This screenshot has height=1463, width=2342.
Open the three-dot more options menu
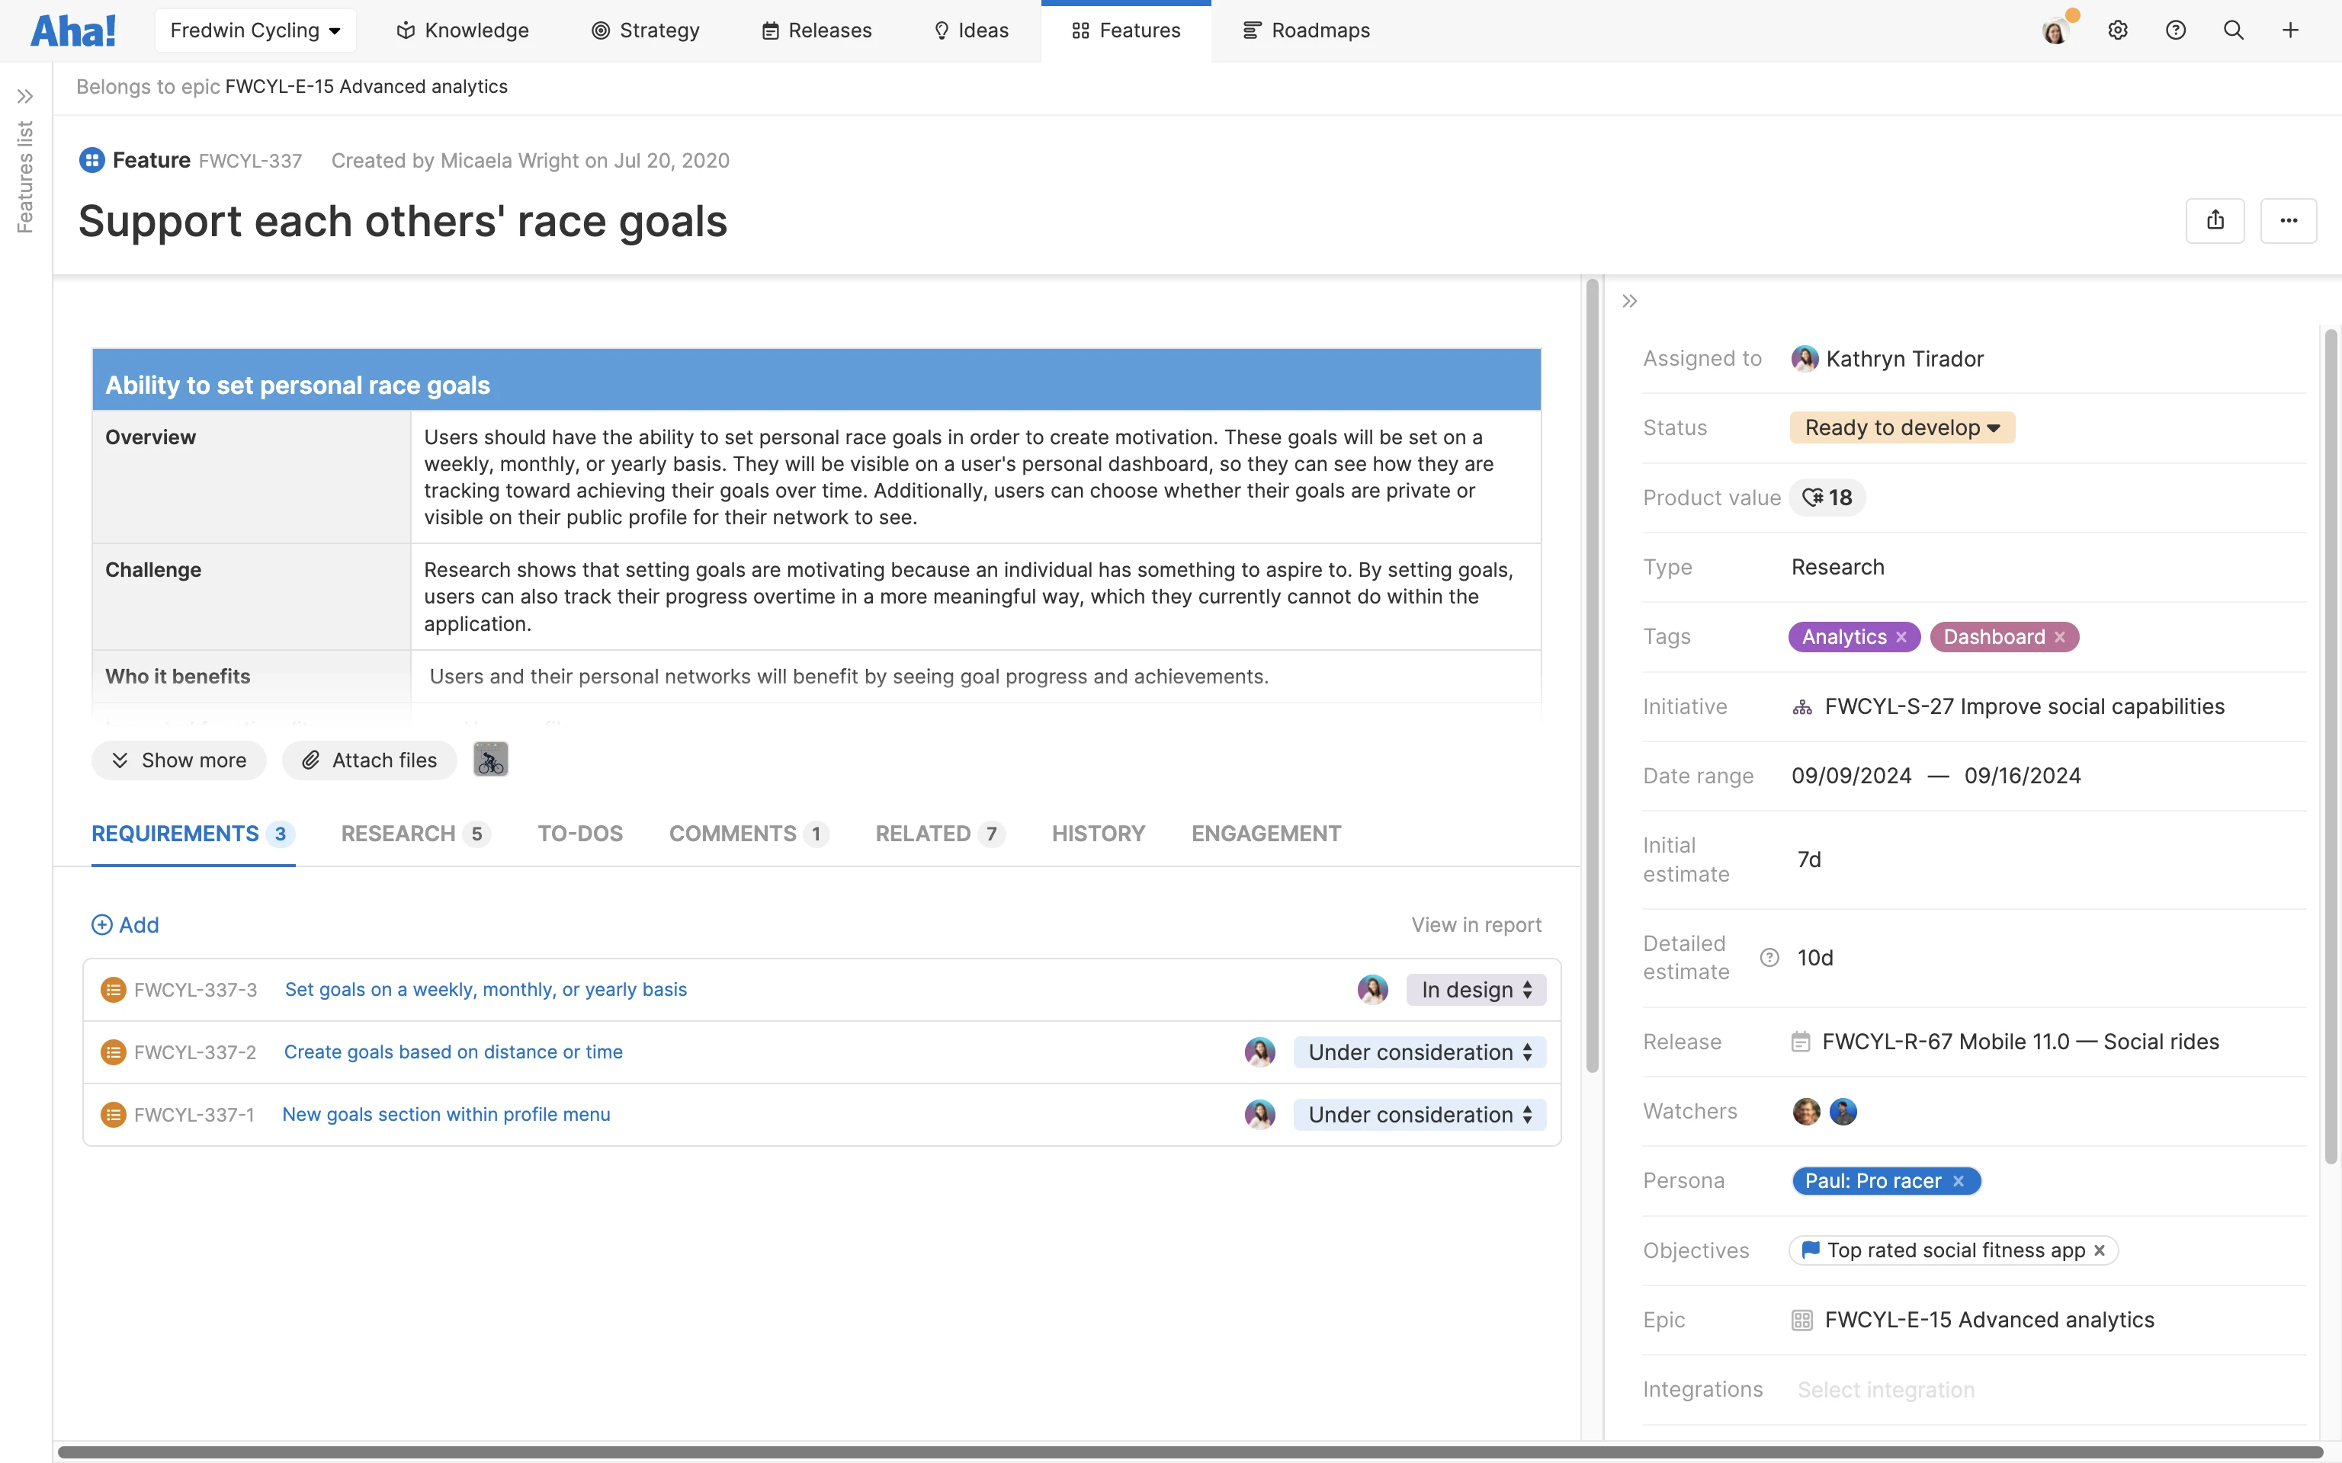(2288, 221)
